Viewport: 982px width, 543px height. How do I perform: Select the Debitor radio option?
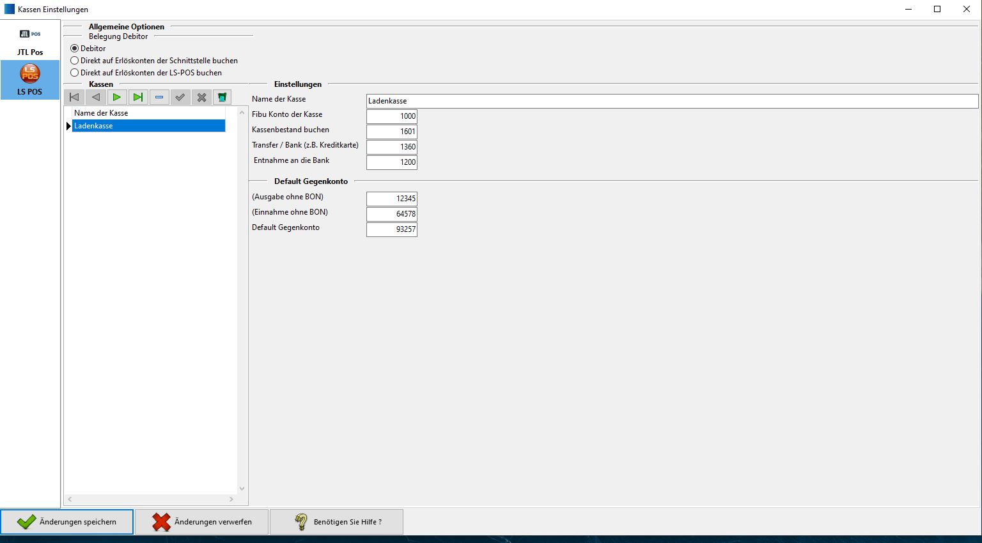[75, 49]
